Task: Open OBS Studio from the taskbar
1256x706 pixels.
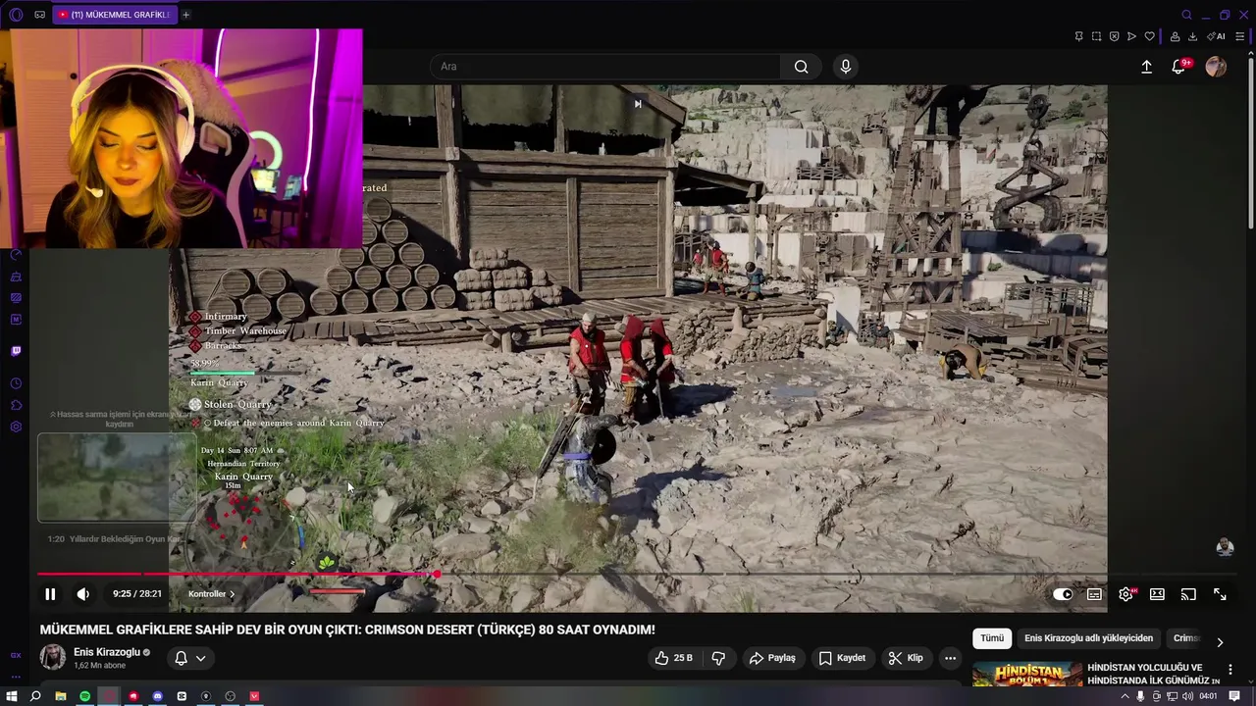Action: click(231, 696)
